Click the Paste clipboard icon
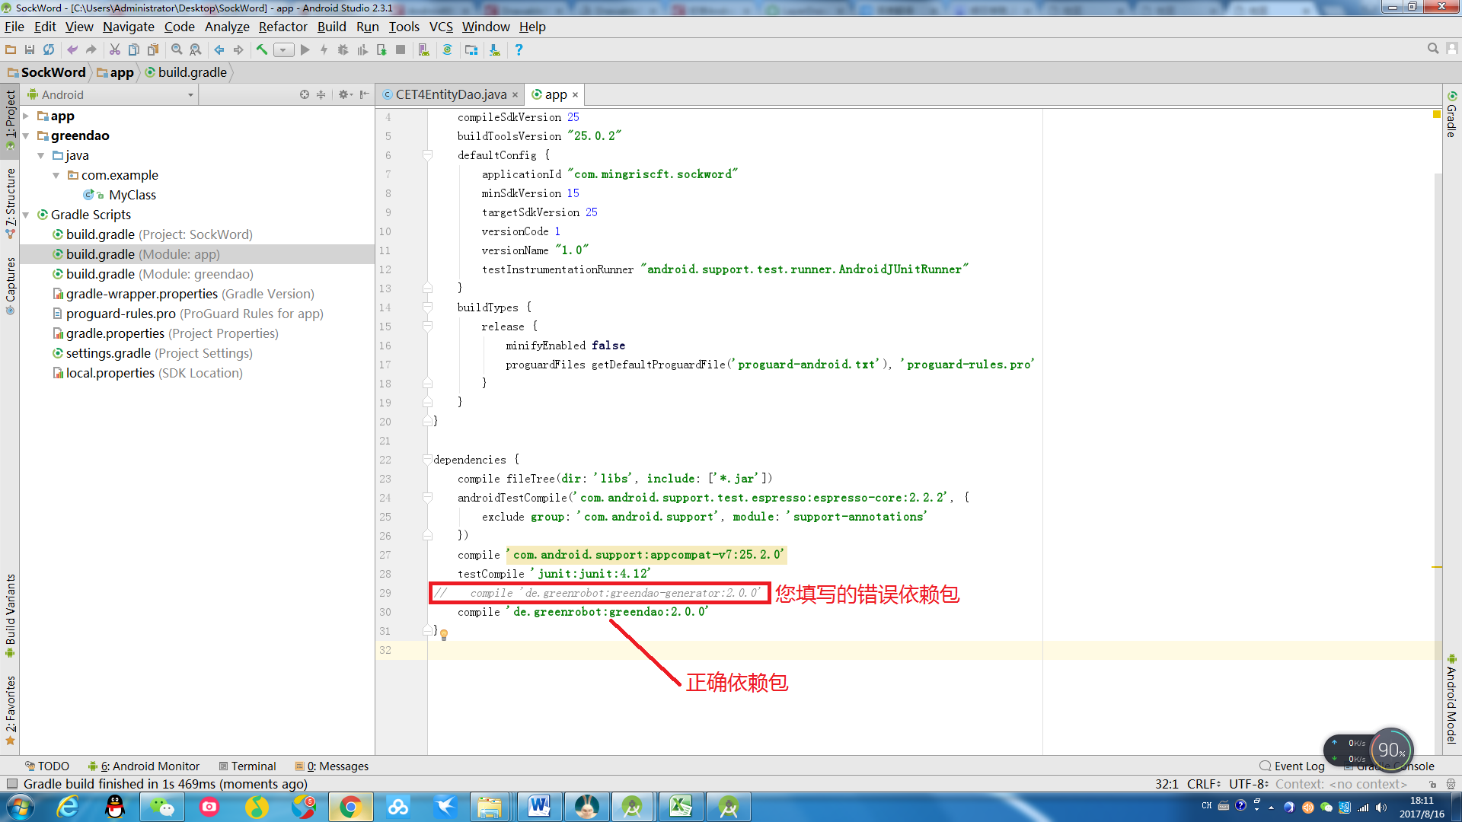 (153, 49)
